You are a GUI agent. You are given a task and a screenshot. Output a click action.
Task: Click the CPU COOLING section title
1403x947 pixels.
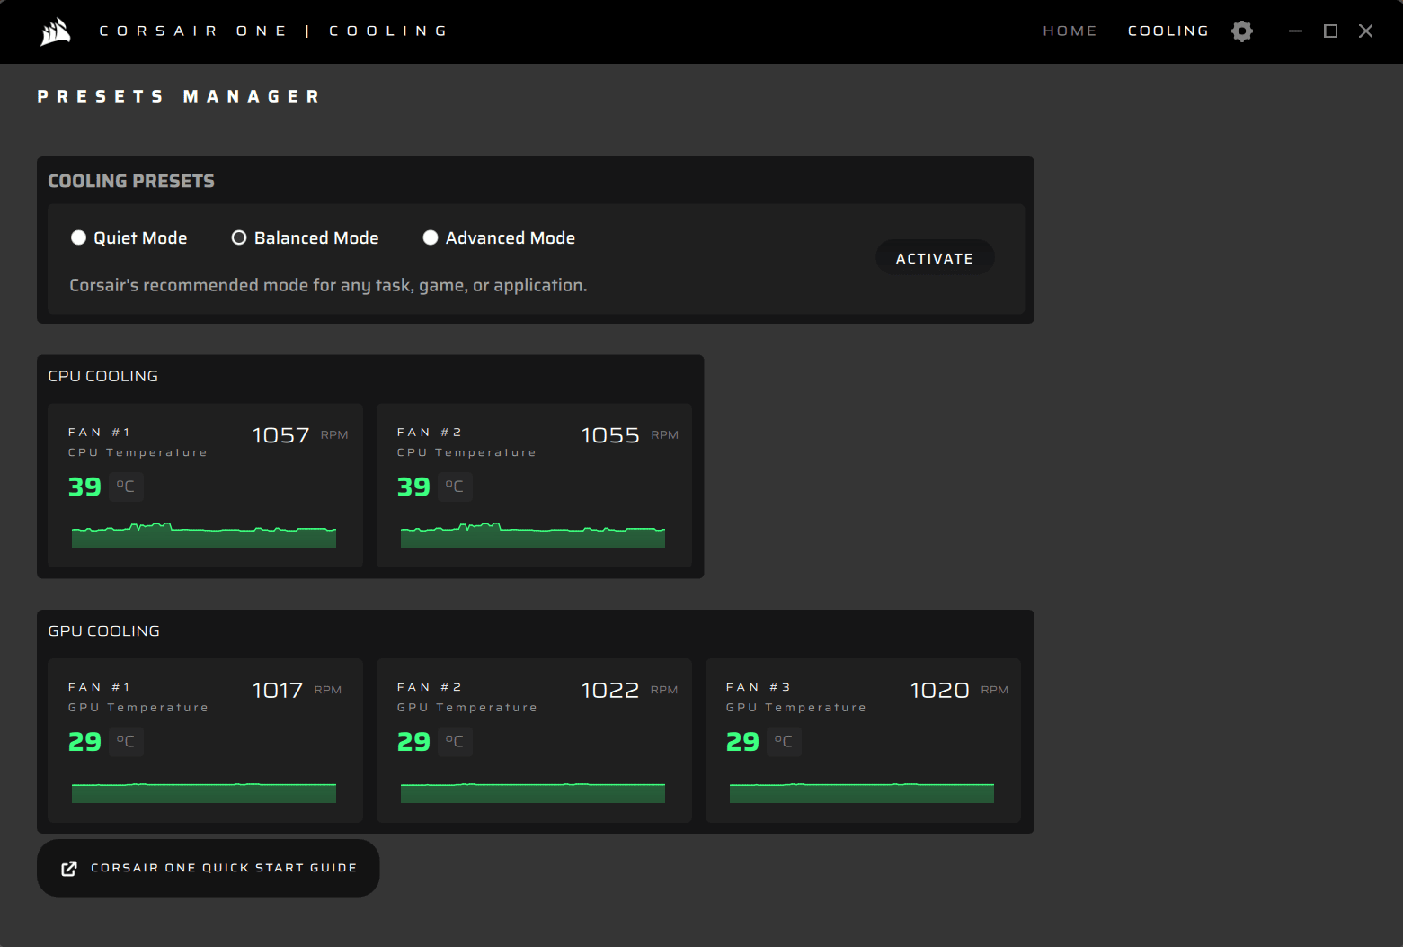[103, 376]
